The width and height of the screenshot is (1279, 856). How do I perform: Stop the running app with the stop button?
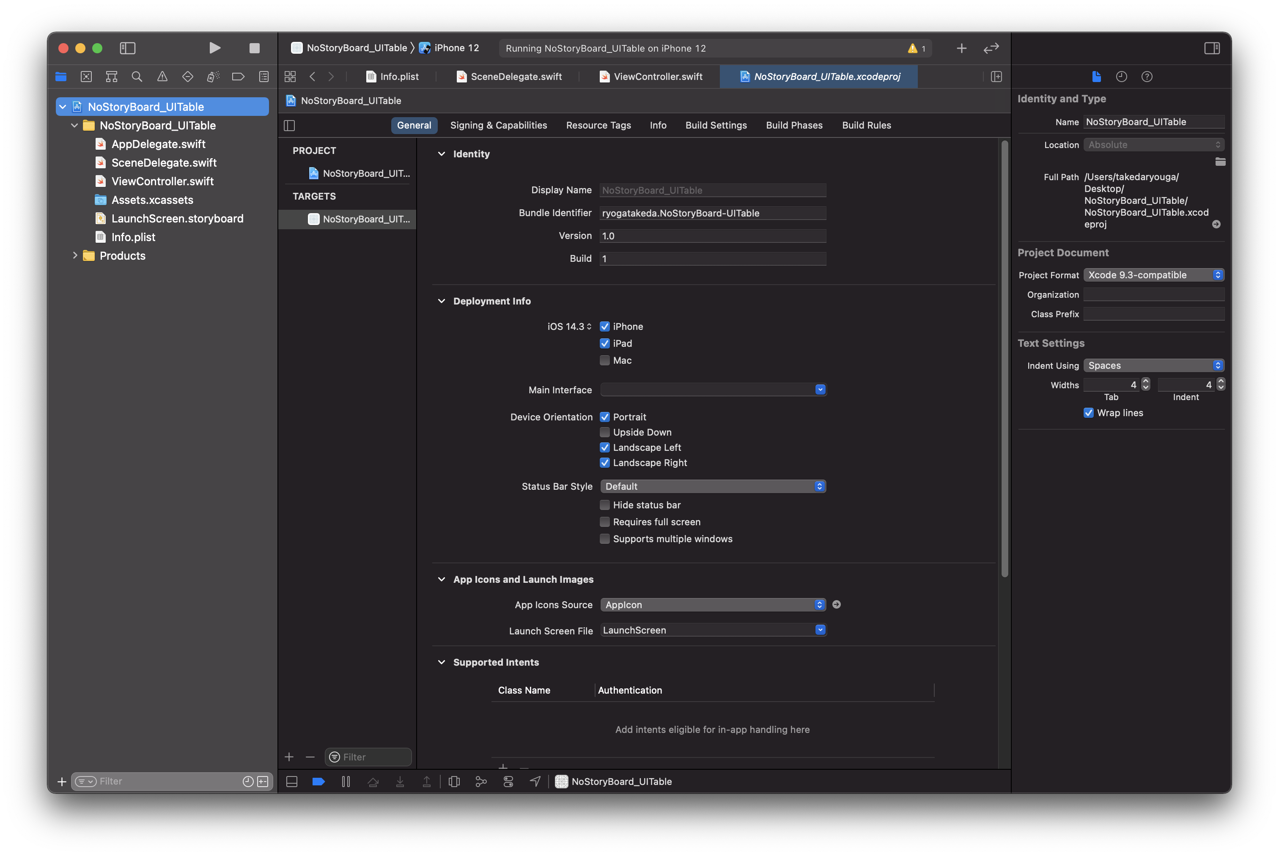[x=254, y=48]
